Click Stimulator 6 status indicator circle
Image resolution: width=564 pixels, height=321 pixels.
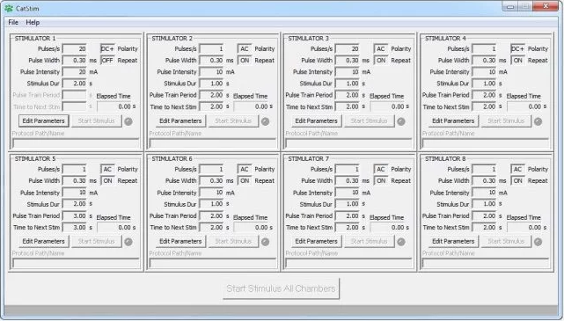coord(266,242)
